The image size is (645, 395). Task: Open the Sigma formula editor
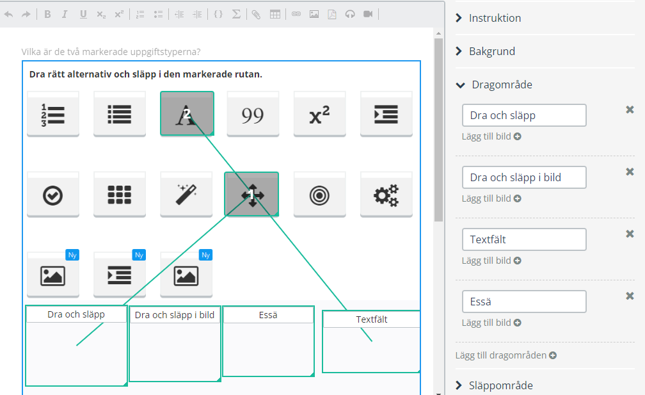point(236,14)
